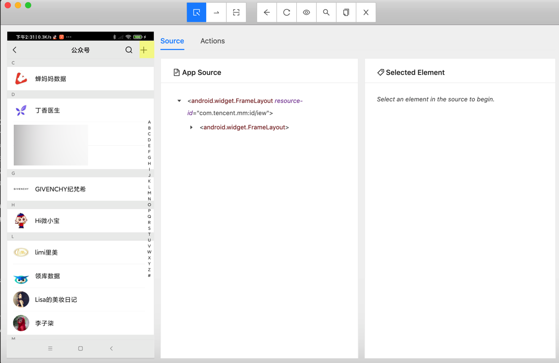This screenshot has width=559, height=363.
Task: Jump to letter A in index
Action: 149,122
